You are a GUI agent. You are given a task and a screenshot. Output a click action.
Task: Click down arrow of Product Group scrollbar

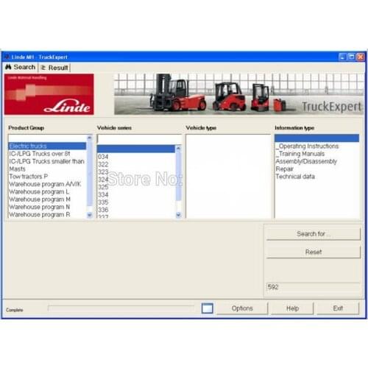(x=90, y=215)
